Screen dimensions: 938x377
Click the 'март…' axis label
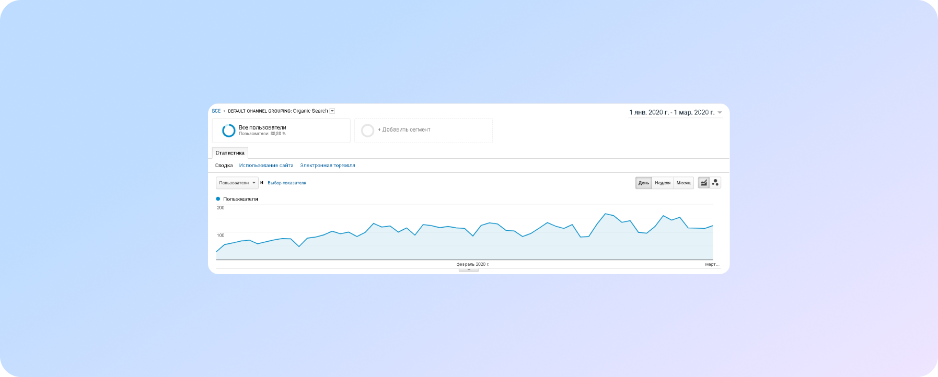[712, 264]
